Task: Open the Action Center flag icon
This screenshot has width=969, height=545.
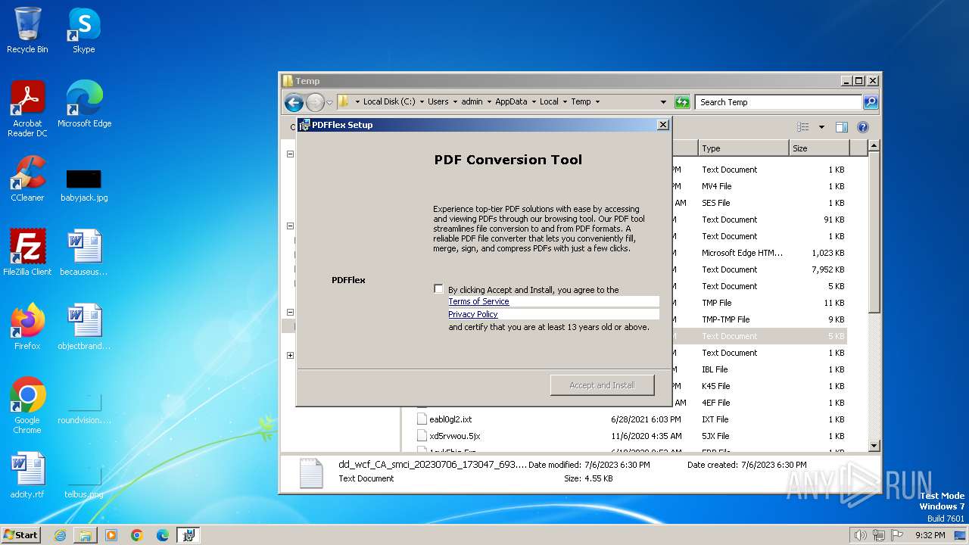Action: [x=896, y=535]
